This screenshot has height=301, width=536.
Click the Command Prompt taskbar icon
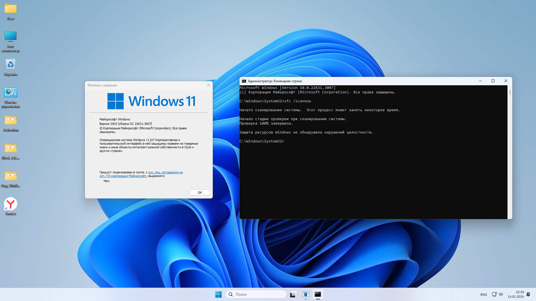(318, 294)
